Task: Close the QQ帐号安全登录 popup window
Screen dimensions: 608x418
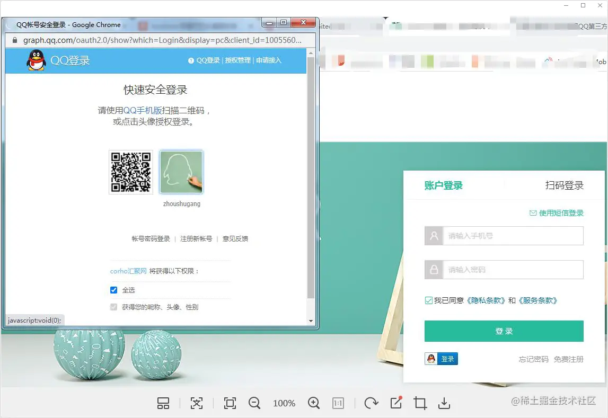Action: coord(303,23)
